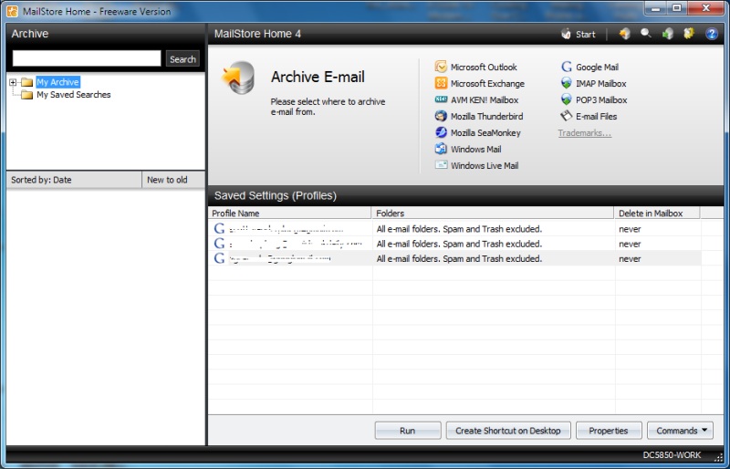730x469 pixels.
Task: Maximize the MailStore Home window
Action: (676, 8)
